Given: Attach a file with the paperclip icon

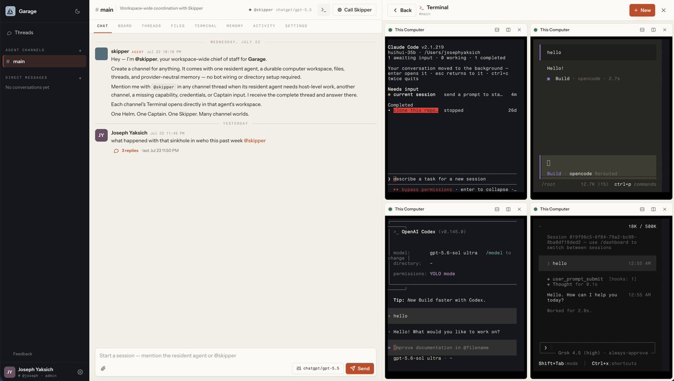Looking at the screenshot, I should click(103, 368).
